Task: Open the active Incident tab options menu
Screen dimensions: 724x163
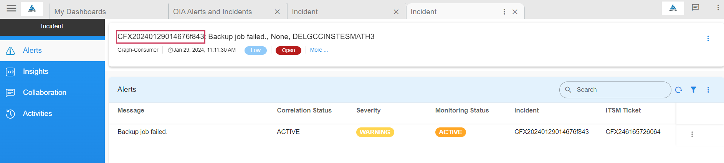Action: tap(504, 12)
